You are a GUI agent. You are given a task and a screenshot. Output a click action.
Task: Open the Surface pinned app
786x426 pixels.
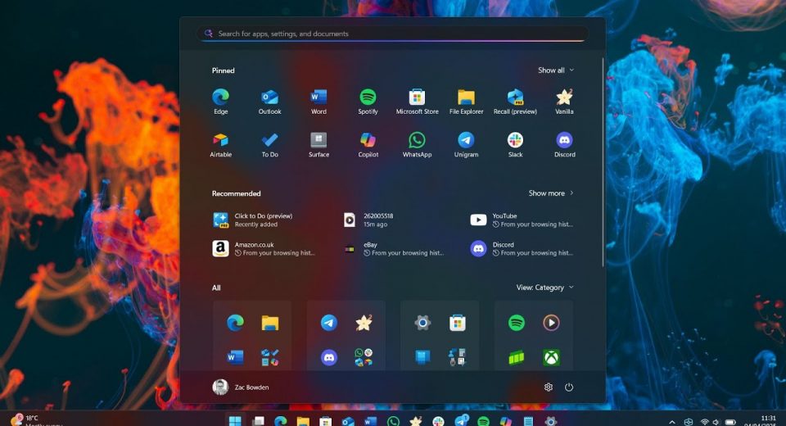[x=318, y=144]
